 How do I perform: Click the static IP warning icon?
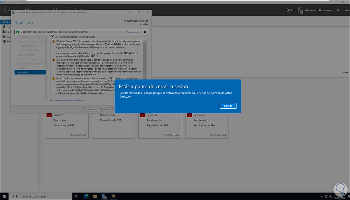click(53, 60)
